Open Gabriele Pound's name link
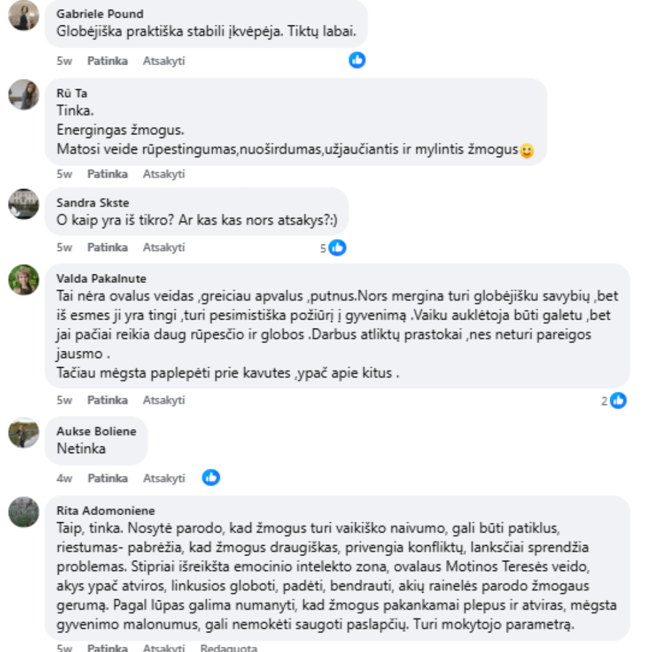This screenshot has width=652, height=652. (100, 14)
